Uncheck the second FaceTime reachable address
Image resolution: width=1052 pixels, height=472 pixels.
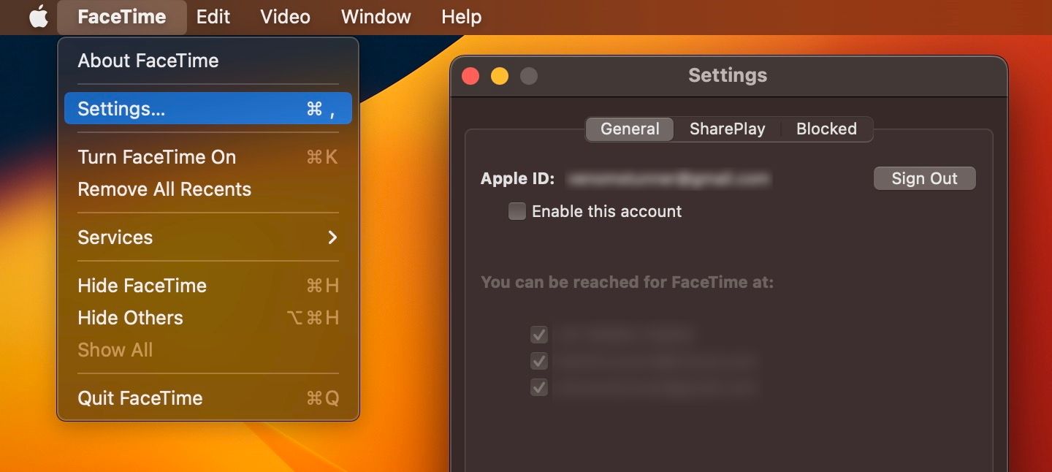(x=538, y=361)
